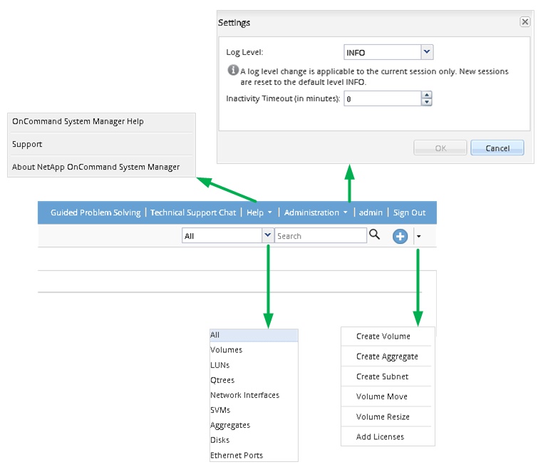Screen dimensions: 543x472
Task: Open the Help menu in the blue bar
Action: point(259,212)
